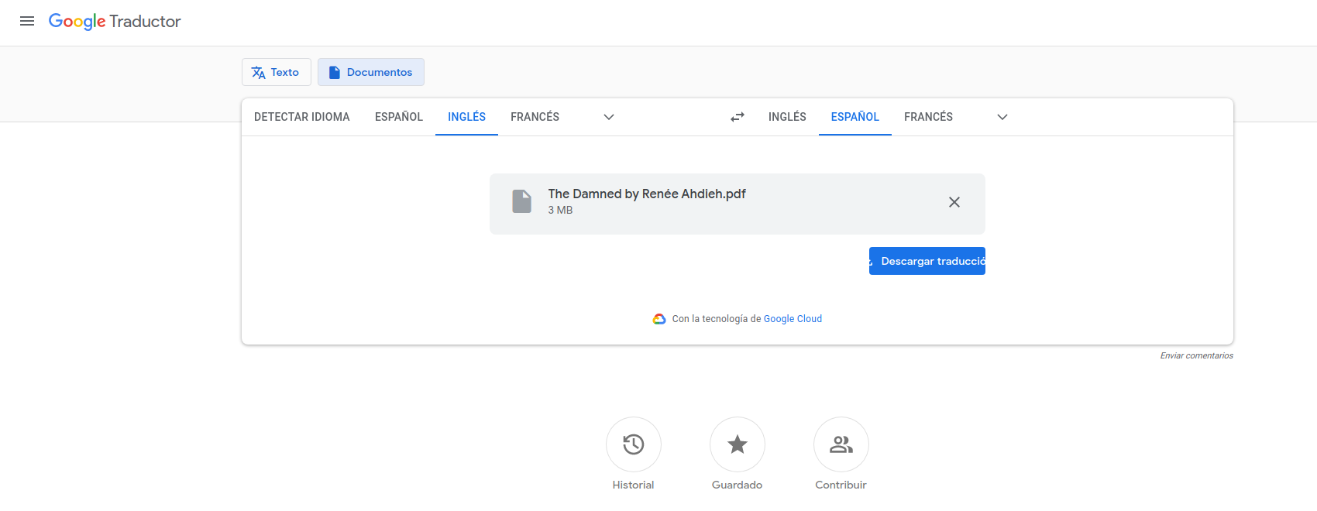Expand target language list chevron
Viewport: 1317px width, 511px height.
1002,117
